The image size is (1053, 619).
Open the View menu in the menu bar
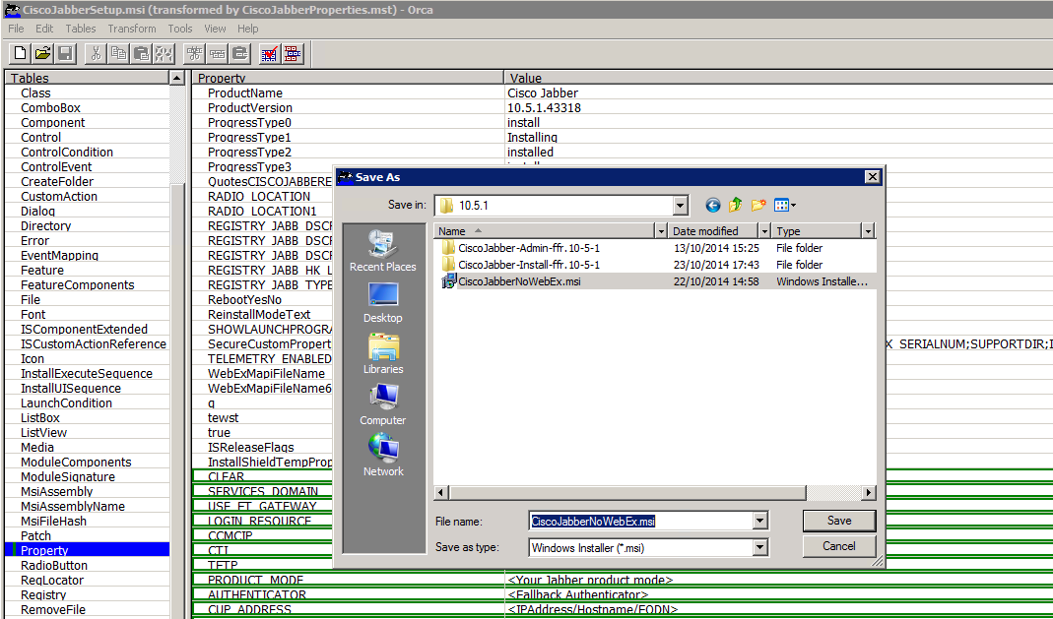(x=215, y=29)
